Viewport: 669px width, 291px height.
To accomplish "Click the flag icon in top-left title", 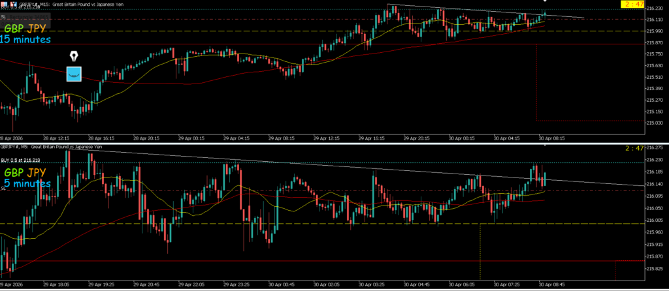I will [5, 4].
